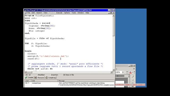Open the Search menu

pos(39,13)
